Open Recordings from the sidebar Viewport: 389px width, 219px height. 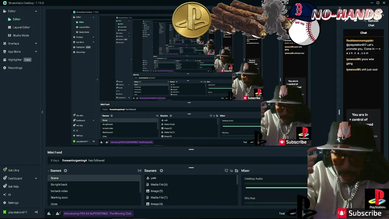(15, 68)
